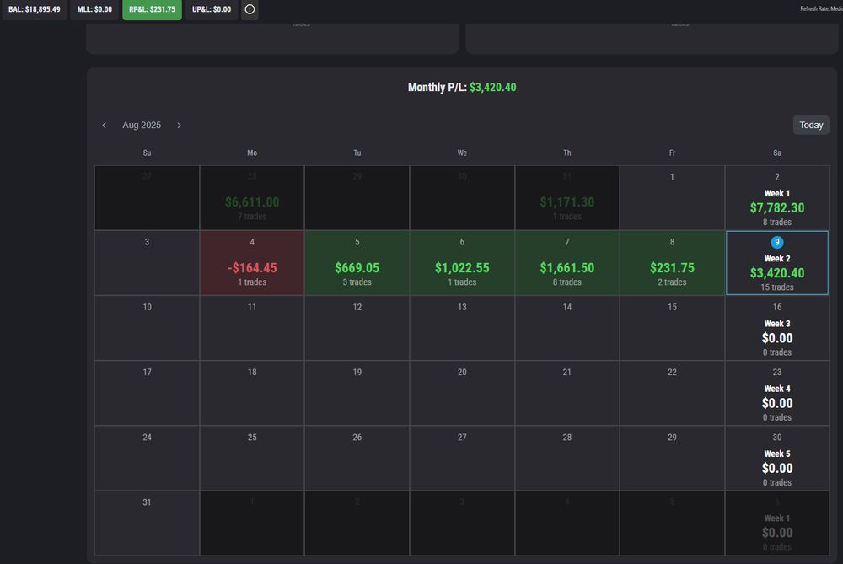843x564 pixels.
Task: Select the August 10 calendar cell
Action: 147,328
